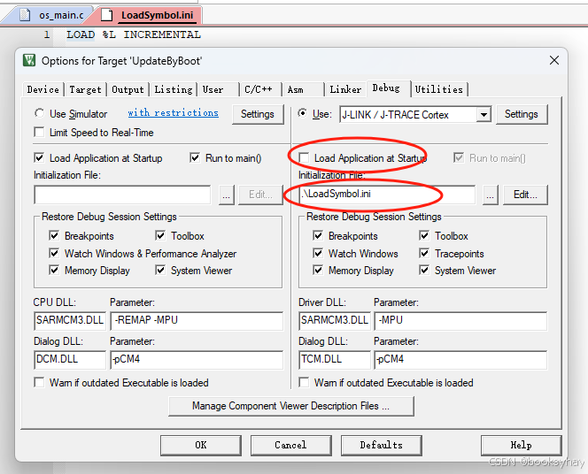Follow the 'with restrictions' link
Viewport: 588px width, 474px height.
coord(173,112)
